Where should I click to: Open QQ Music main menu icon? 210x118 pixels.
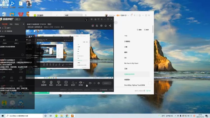[x=134, y=15]
